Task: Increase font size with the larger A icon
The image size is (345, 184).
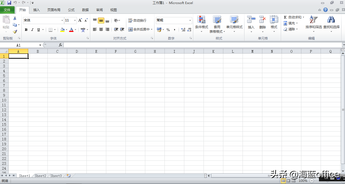Action: [80, 20]
